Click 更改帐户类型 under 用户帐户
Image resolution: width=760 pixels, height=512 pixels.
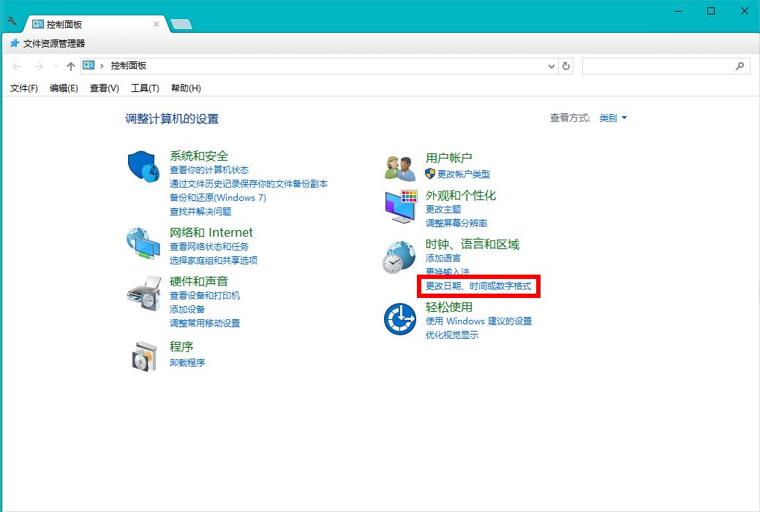(x=463, y=174)
